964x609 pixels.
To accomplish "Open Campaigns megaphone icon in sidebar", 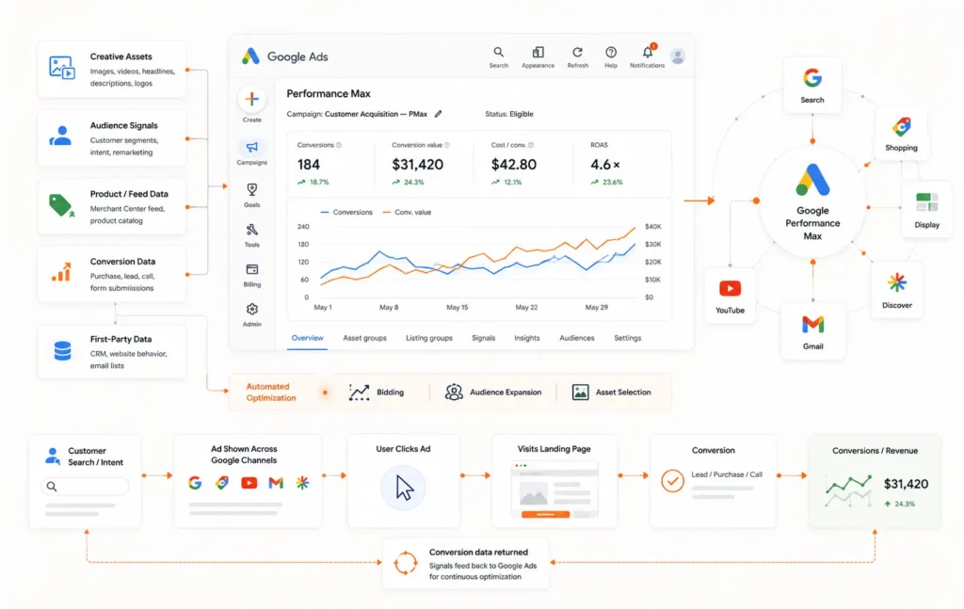I will tap(251, 147).
